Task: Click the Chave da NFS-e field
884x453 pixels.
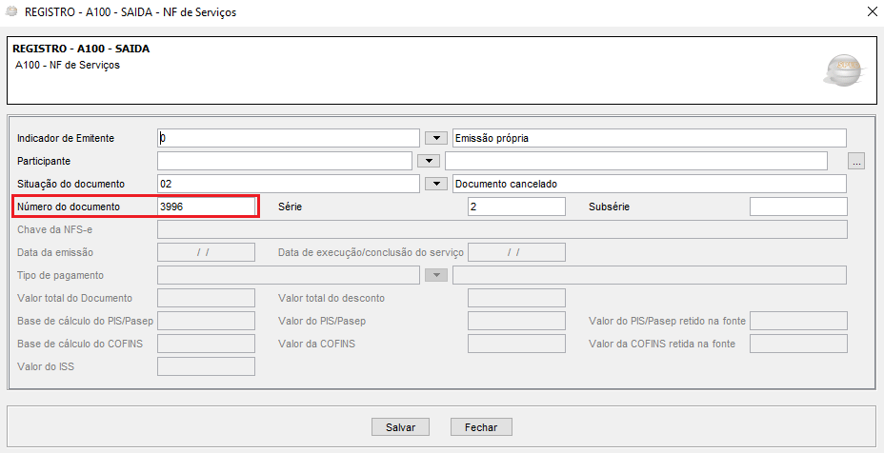Action: 502,229
